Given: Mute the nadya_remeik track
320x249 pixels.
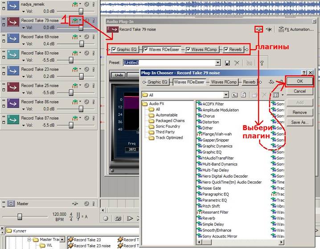Looking at the screenshot, I should click(x=87, y=4).
